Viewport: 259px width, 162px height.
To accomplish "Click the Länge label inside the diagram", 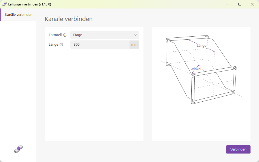I will point(202,45).
